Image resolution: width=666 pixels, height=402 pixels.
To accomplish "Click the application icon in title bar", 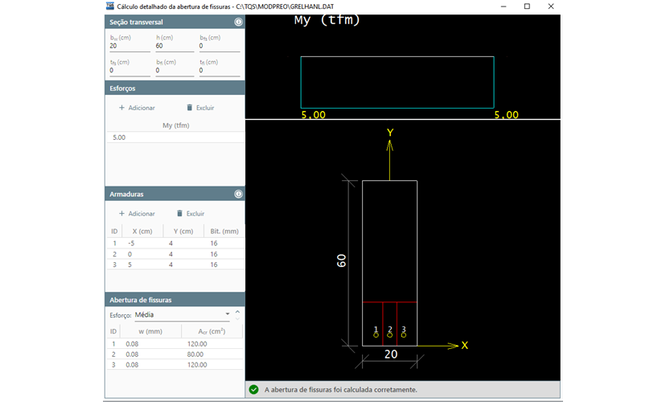I will (110, 6).
